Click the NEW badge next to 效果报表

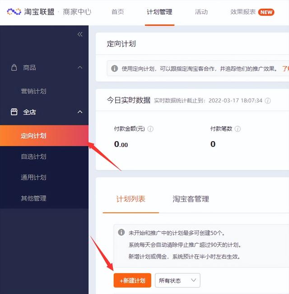tap(266, 12)
